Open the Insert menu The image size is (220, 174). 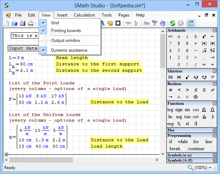coord(62,15)
